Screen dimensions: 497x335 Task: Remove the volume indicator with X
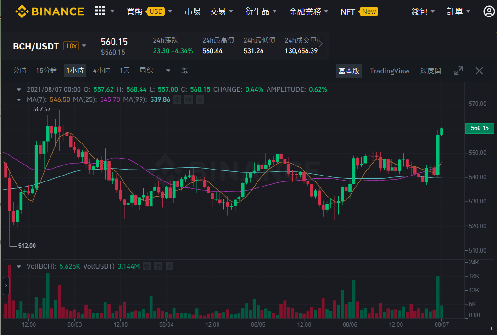(170, 267)
